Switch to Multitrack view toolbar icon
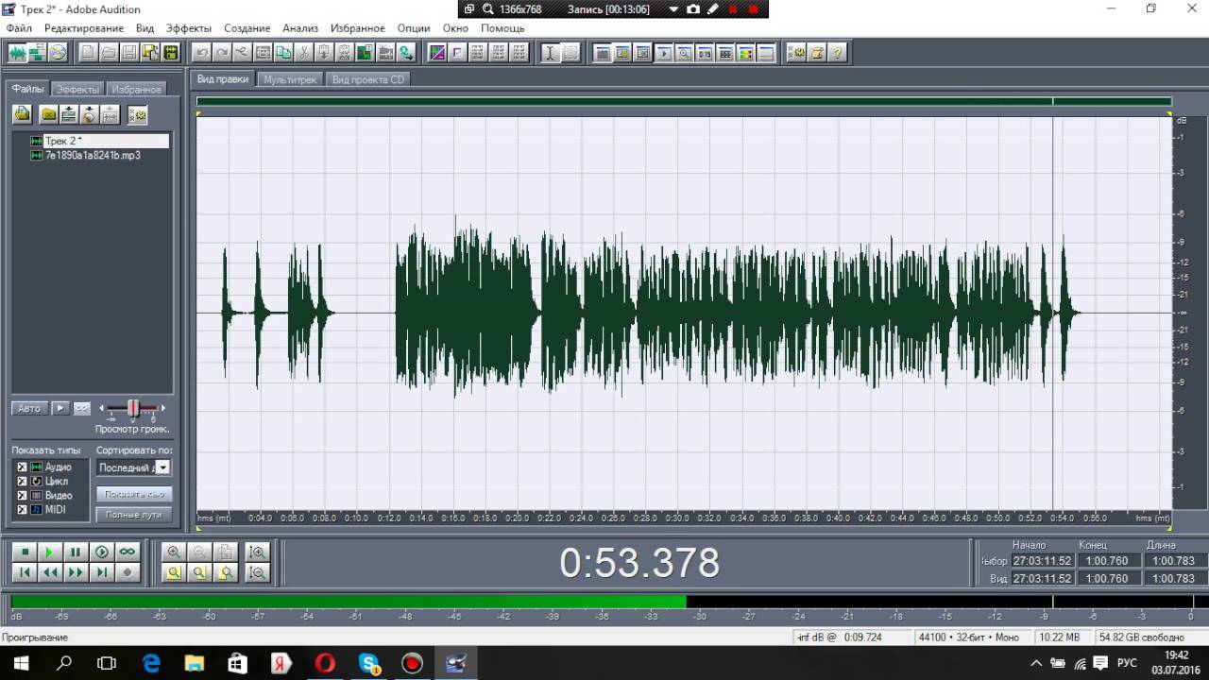1209x680 pixels. 37,53
